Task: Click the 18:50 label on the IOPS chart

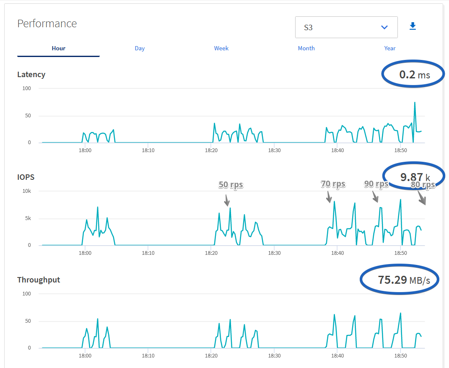Action: tap(400, 253)
